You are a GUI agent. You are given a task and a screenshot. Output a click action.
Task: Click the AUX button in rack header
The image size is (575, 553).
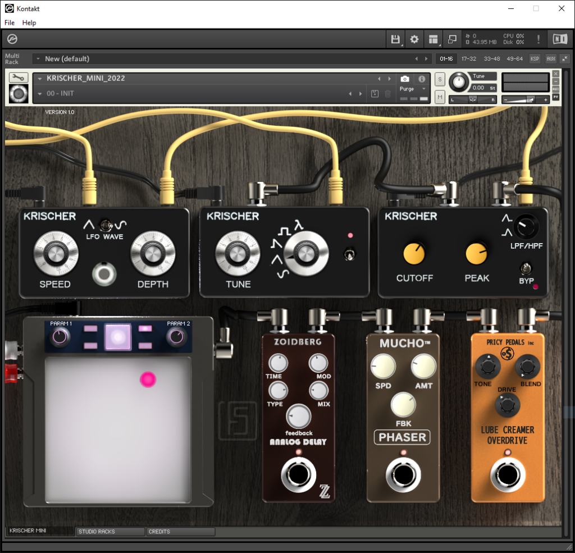[x=551, y=59]
